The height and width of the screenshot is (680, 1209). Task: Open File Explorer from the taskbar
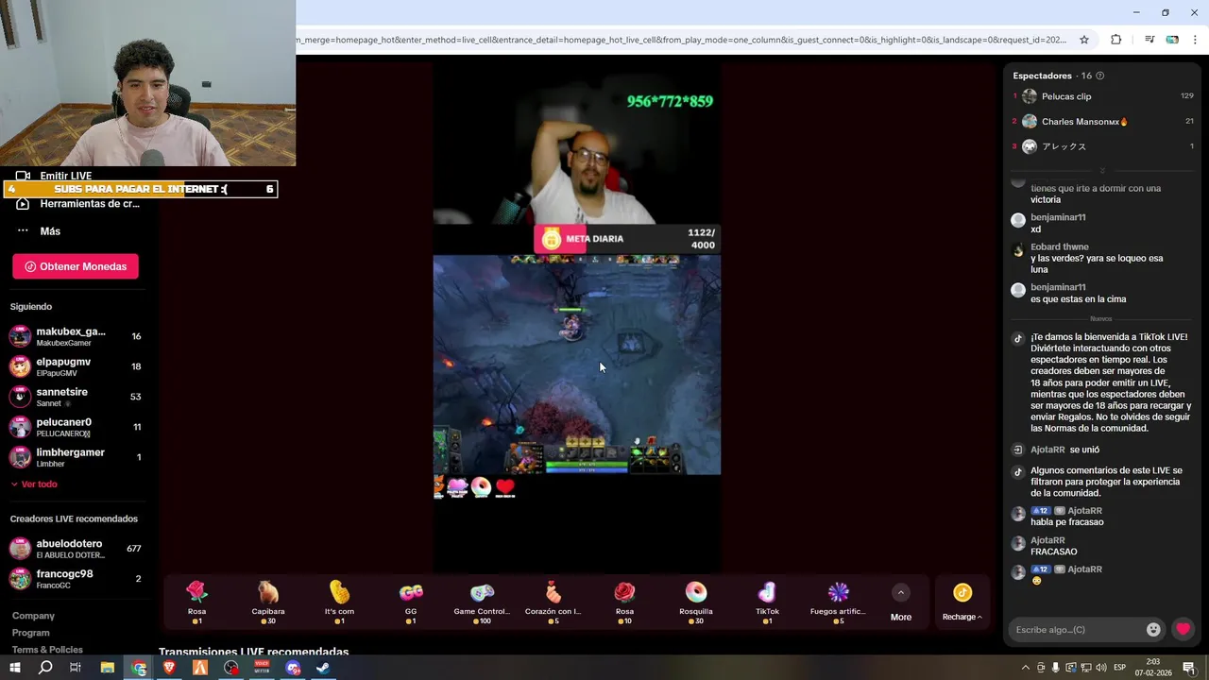[108, 668]
